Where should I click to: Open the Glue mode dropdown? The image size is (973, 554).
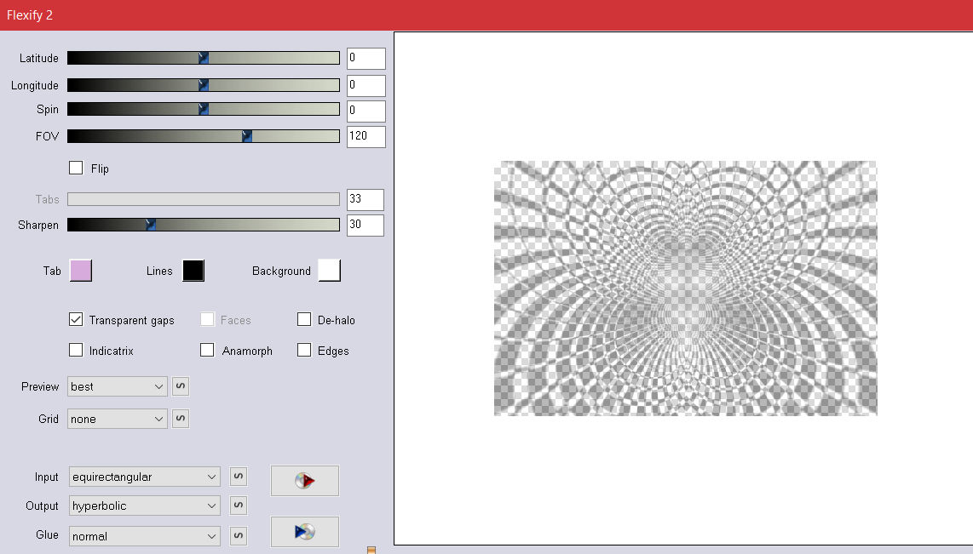(144, 536)
